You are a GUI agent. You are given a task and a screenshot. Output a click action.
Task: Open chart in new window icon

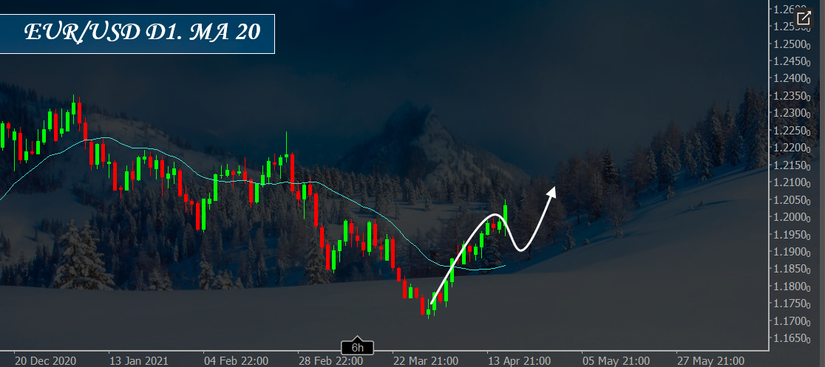[804, 18]
